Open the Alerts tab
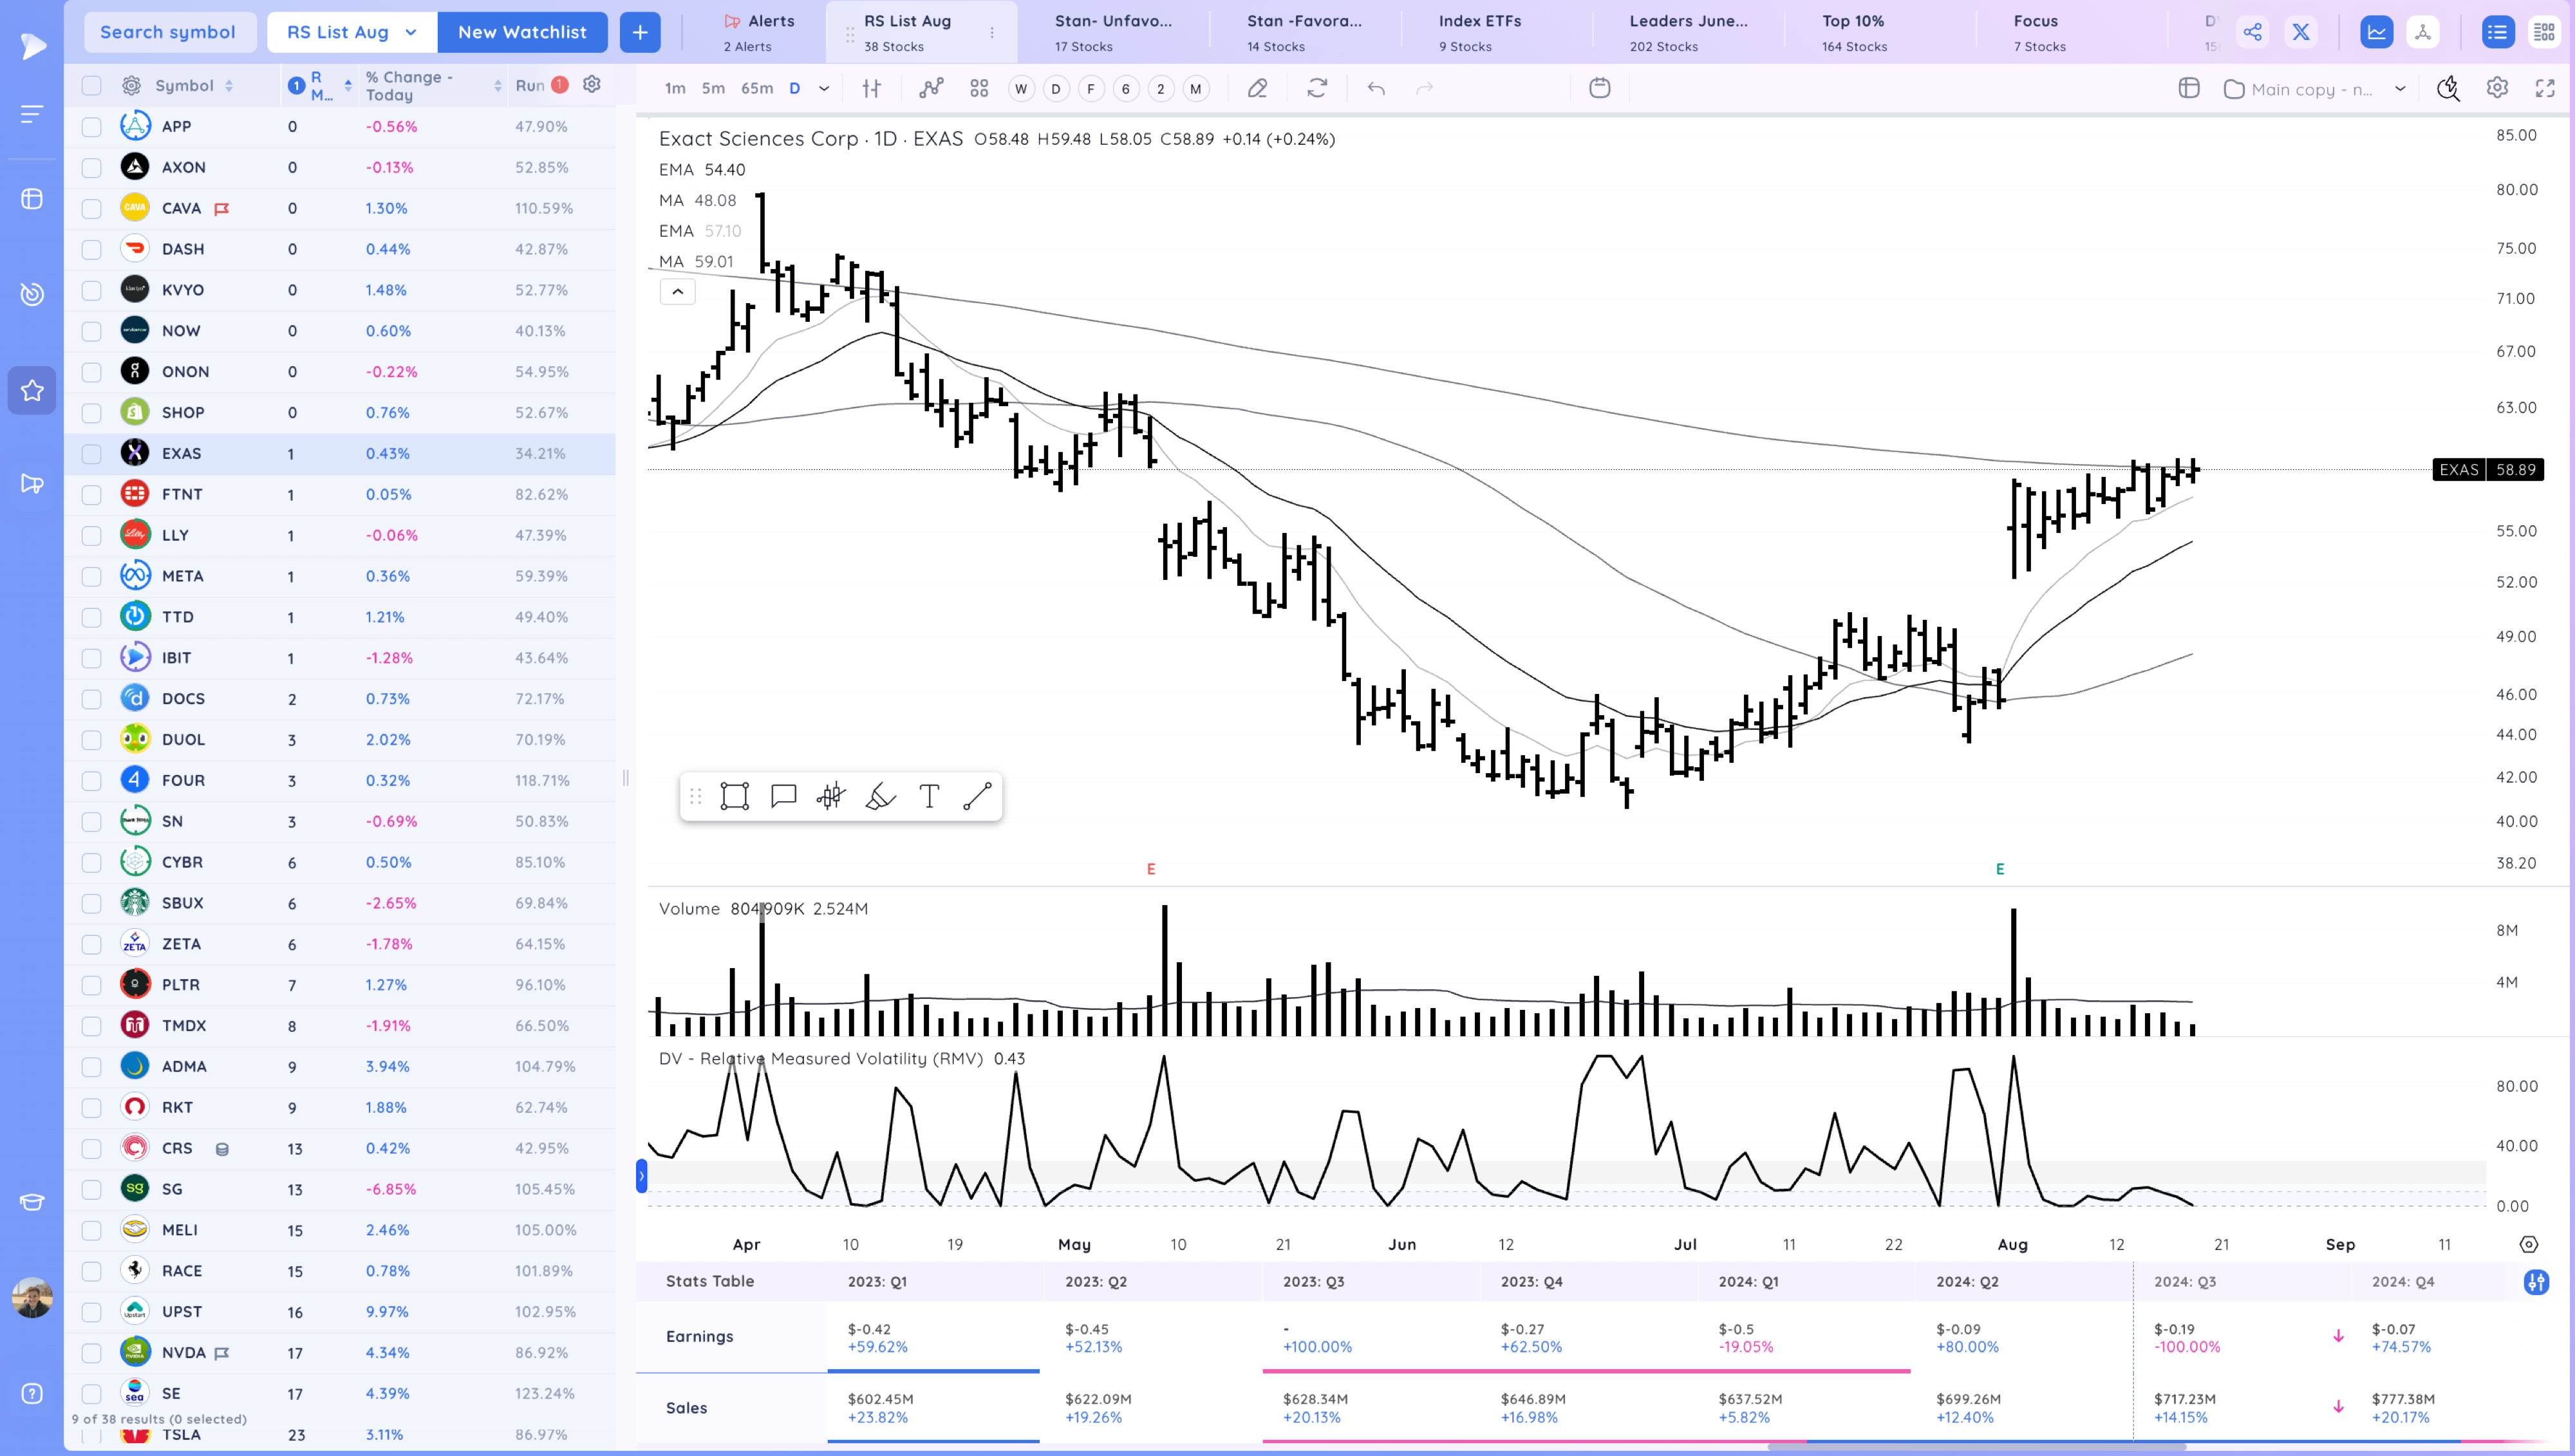The height and width of the screenshot is (1456, 2575). [760, 31]
